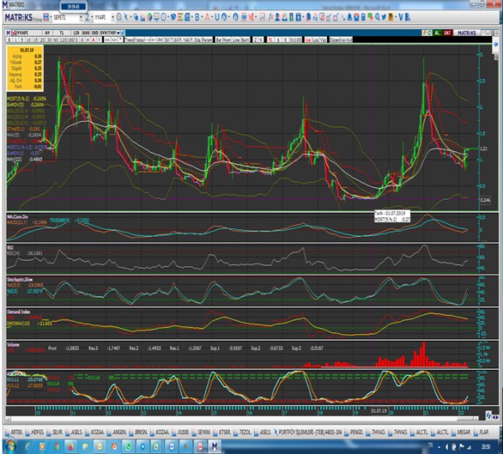The height and width of the screenshot is (454, 503).
Task: Switch to the SEYKM tab
Action: 201,432
